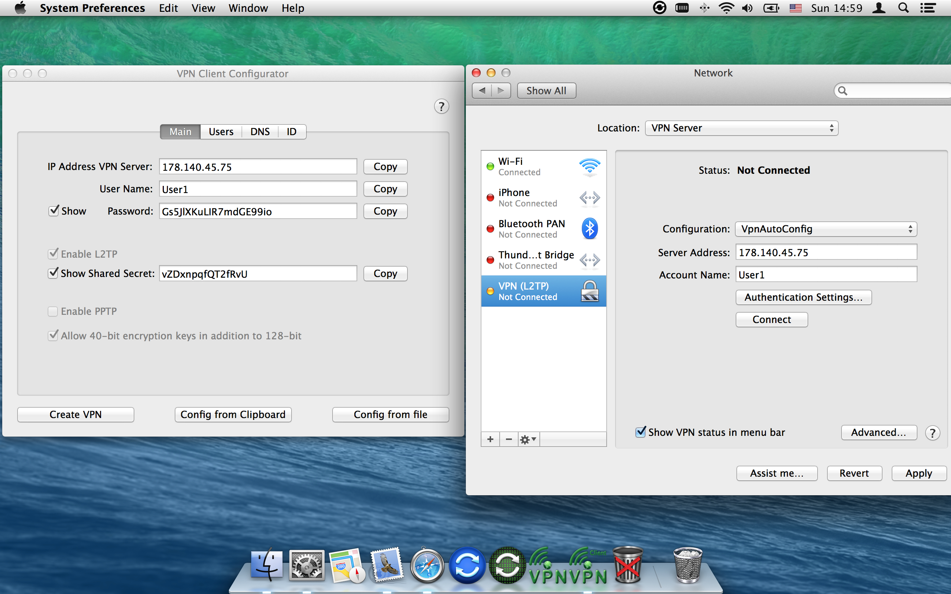Open the Wi-Fi status menu bar icon
Image resolution: width=951 pixels, height=594 pixels.
pyautogui.click(x=726, y=8)
